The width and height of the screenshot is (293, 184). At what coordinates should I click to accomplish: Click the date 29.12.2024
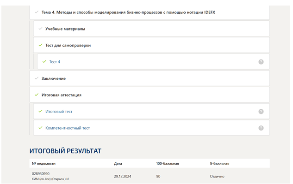[123, 176]
